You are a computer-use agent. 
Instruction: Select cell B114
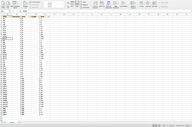coord(7,59)
